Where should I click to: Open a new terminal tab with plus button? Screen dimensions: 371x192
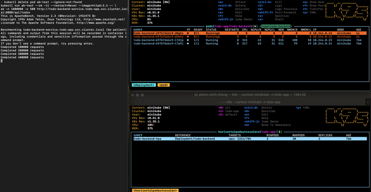[368, 102]
